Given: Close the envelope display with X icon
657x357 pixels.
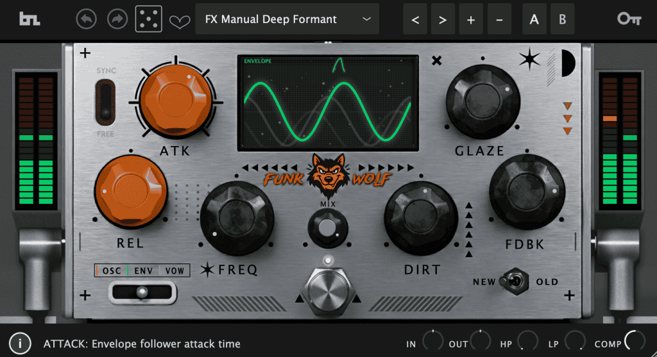Looking at the screenshot, I should coord(436,61).
